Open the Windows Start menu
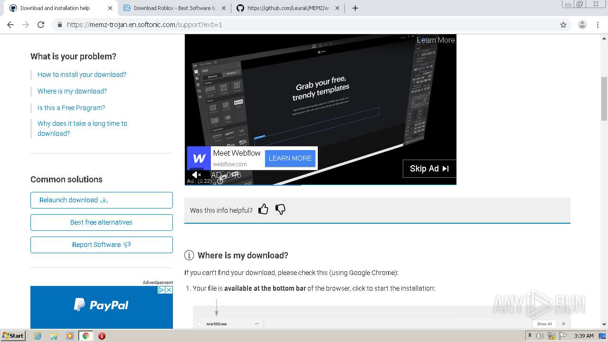608x342 pixels. (x=13, y=336)
